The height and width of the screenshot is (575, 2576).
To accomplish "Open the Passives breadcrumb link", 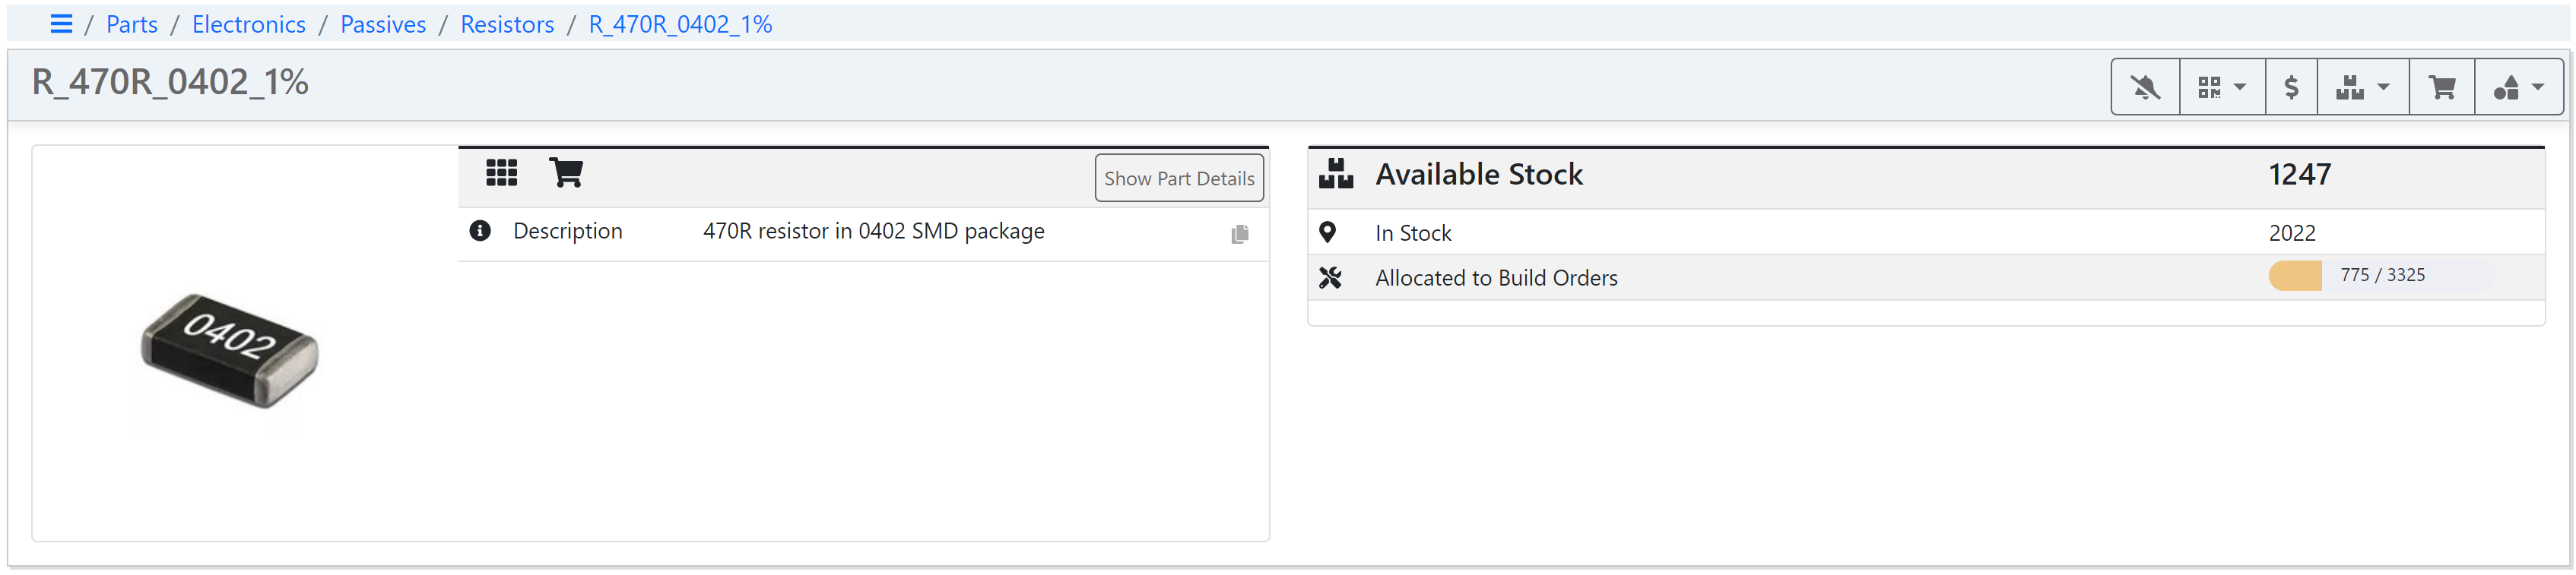I will pyautogui.click(x=382, y=24).
